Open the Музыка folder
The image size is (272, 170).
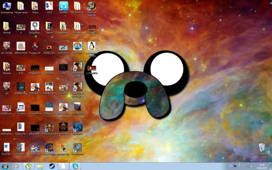pos(7,68)
